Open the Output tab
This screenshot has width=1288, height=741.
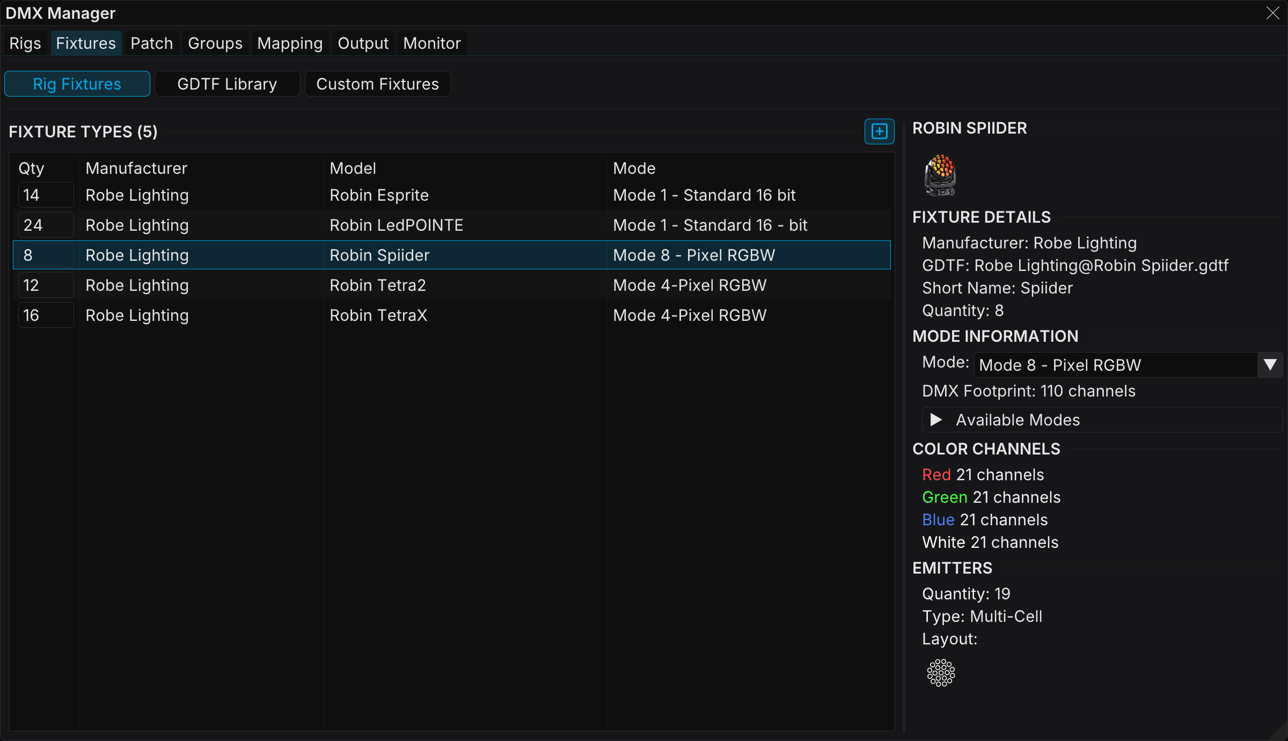click(363, 43)
